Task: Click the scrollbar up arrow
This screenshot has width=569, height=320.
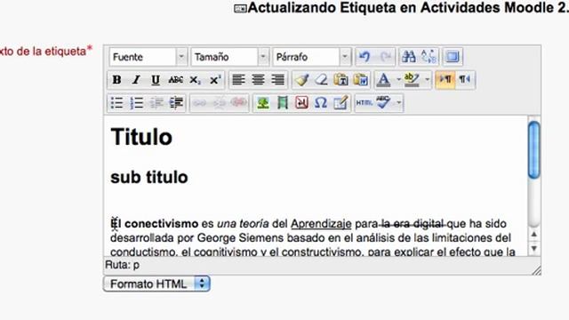Action: click(x=533, y=235)
